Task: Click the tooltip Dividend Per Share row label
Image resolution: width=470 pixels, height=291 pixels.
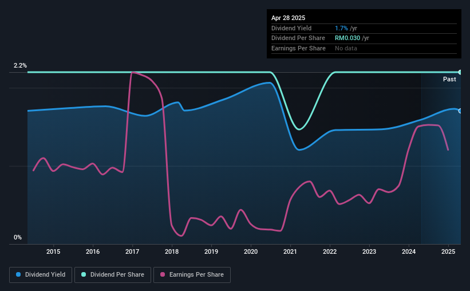Action: coord(298,38)
